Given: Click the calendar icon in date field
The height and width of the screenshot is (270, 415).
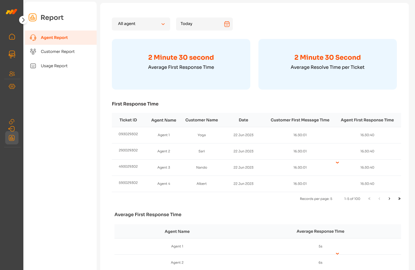Looking at the screenshot, I should (227, 24).
